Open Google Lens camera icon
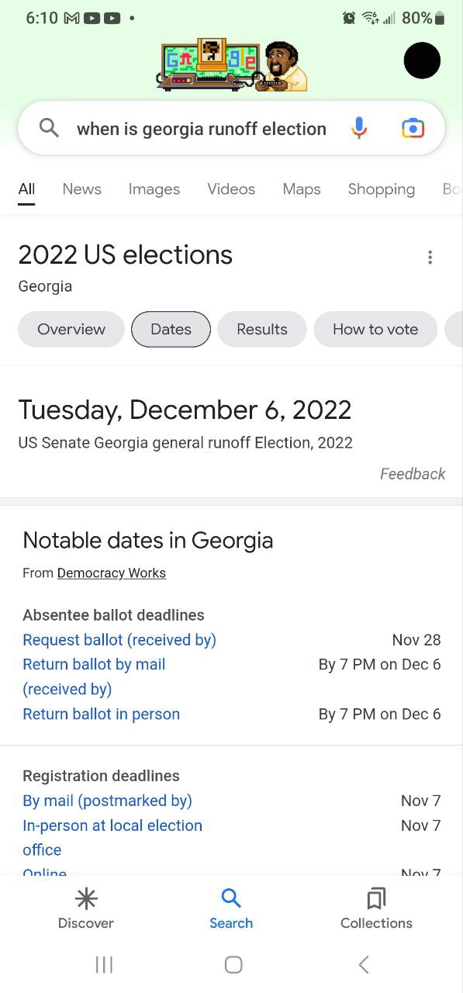Image resolution: width=463 pixels, height=993 pixels. pos(413,129)
